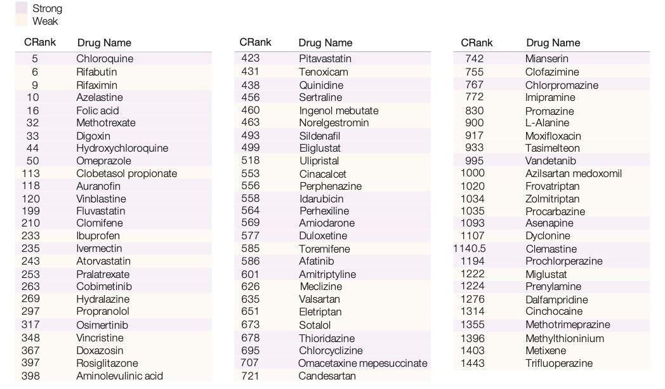Click the Pitavastatin drug name
The height and width of the screenshot is (389, 665).
click(325, 58)
